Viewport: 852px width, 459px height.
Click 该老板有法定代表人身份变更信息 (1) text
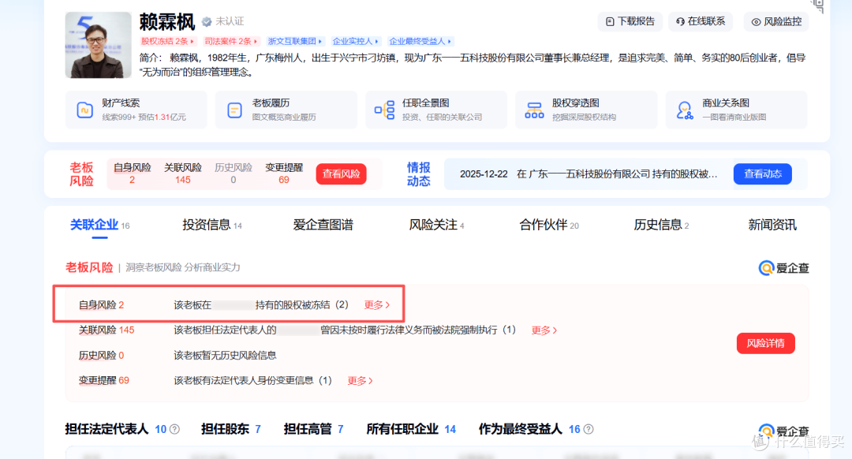click(x=252, y=381)
